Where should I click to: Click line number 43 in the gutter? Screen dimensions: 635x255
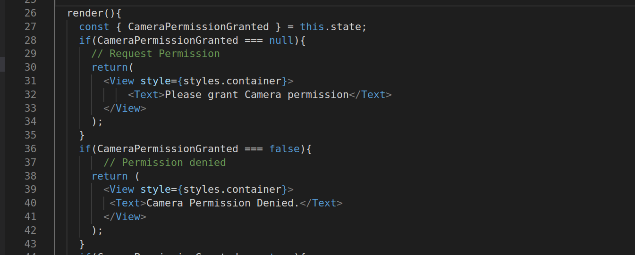tap(30, 244)
